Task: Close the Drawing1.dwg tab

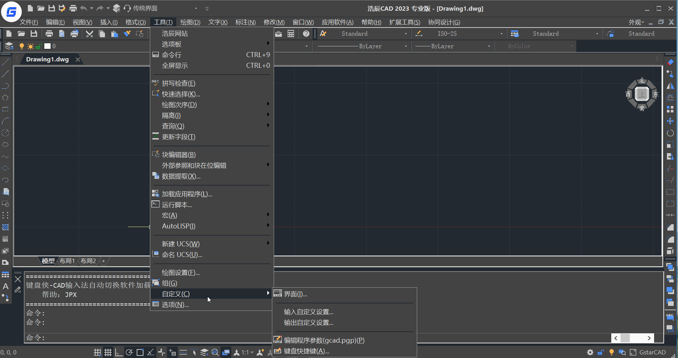Action: pos(78,59)
